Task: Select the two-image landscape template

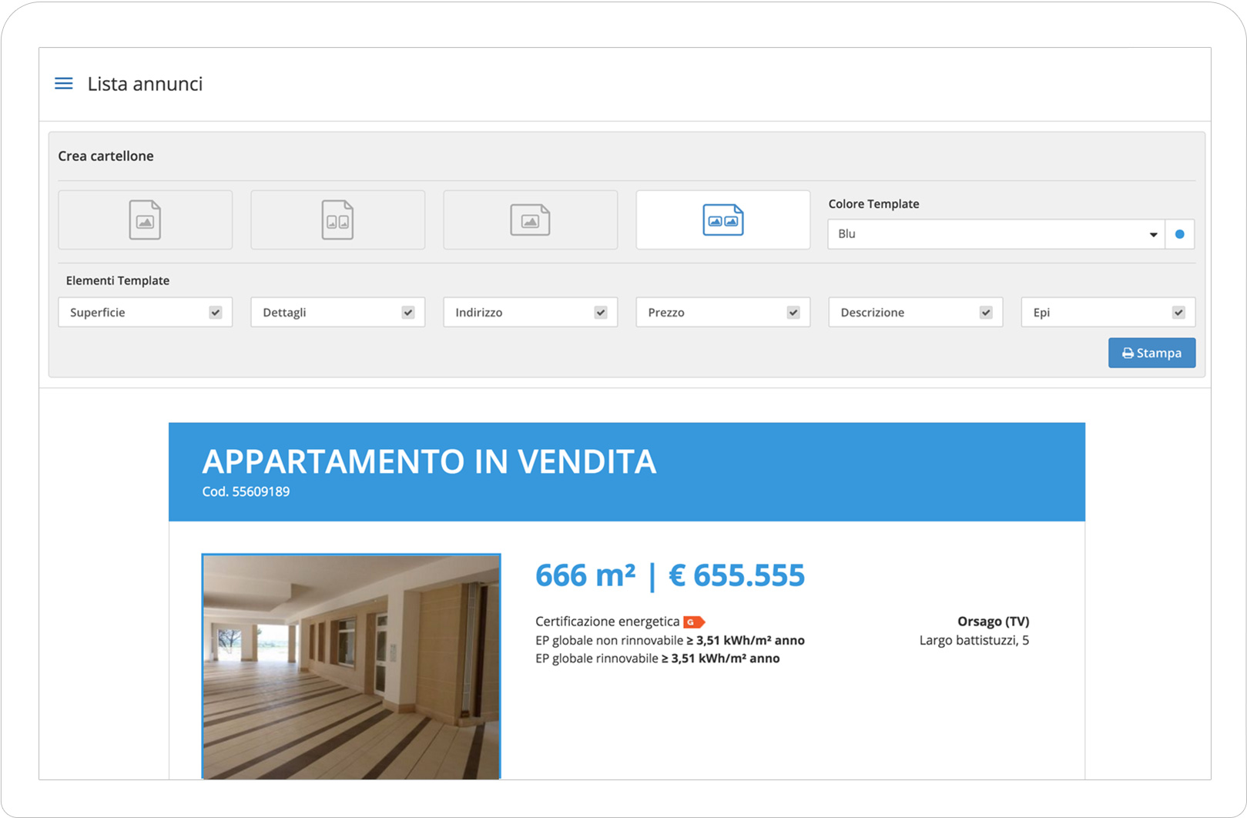Action: 722,220
